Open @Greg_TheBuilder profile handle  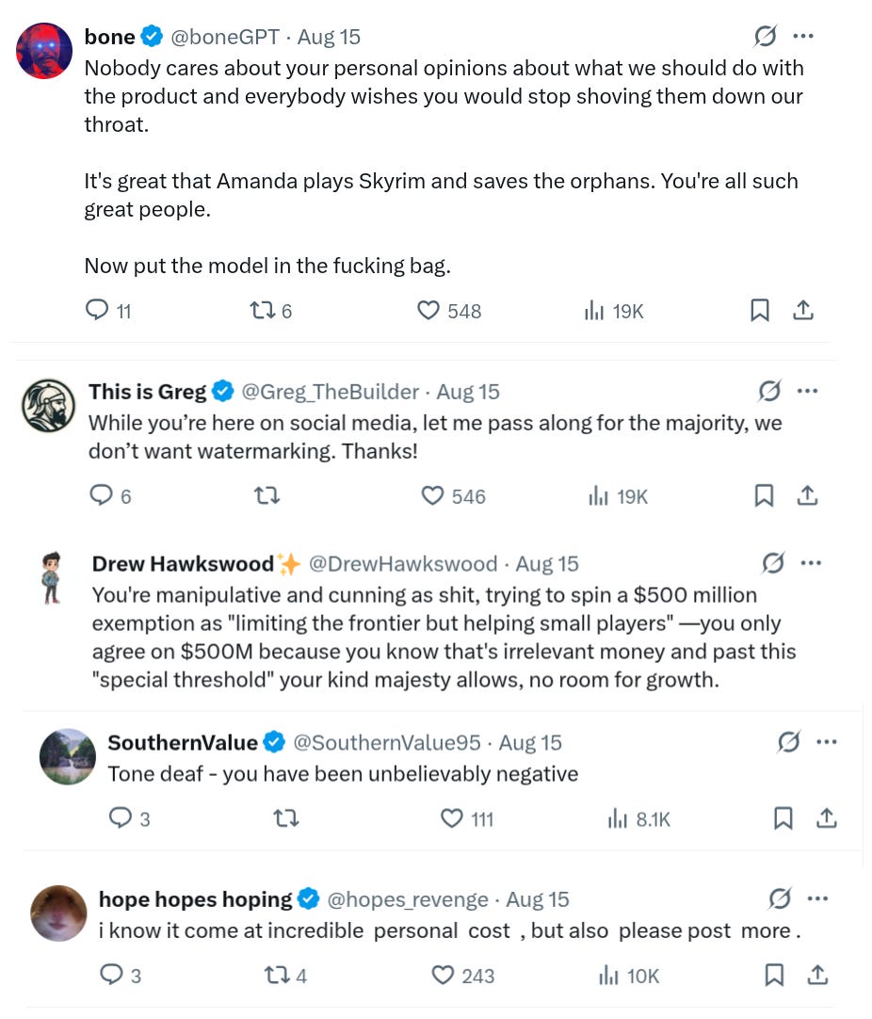pyautogui.click(x=331, y=392)
